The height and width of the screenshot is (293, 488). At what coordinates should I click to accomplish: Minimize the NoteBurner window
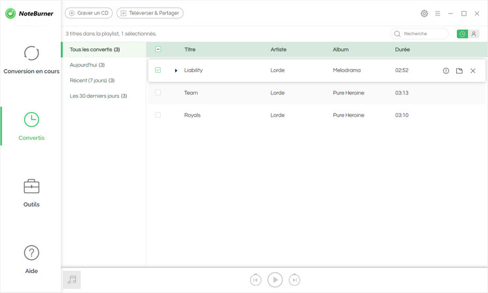pos(451,14)
